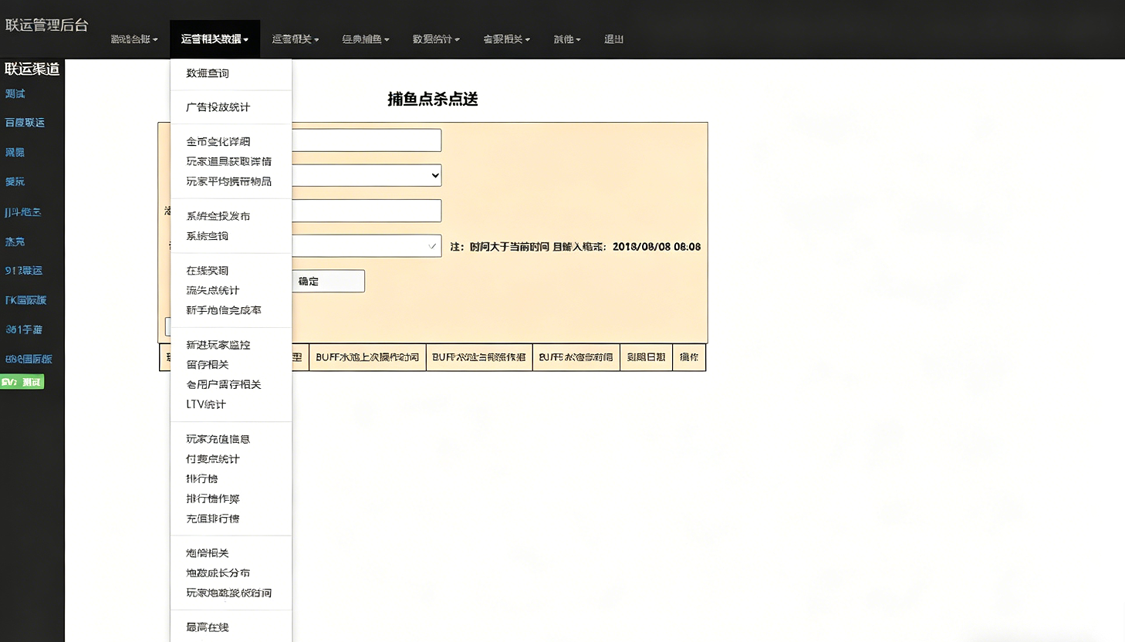Screen dimensions: 1125x642
Task: Open the time picker dropdown field
Action: point(363,245)
